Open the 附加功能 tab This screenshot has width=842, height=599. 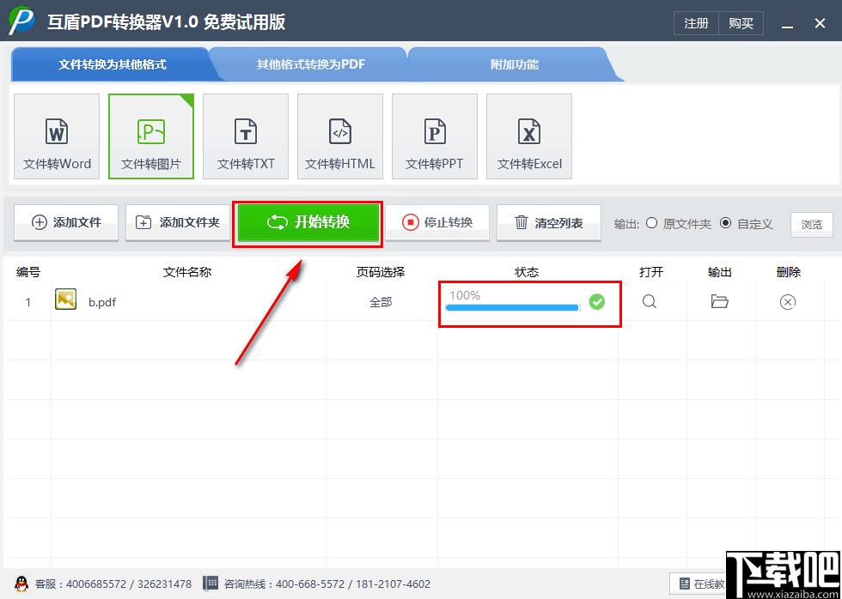515,64
